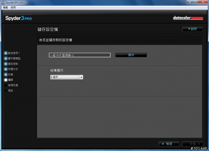The height and width of the screenshot is (151, 209).
Task: Select the 附著方式 step in sidebar
Action: 13,69
